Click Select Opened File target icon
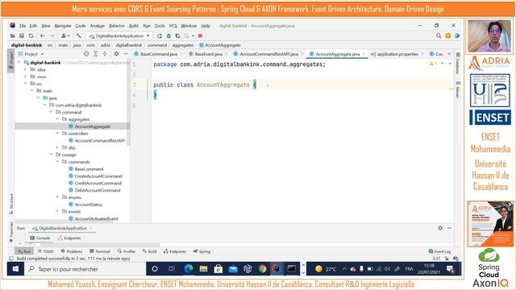Image resolution: width=516 pixels, height=290 pixels. tap(86, 54)
